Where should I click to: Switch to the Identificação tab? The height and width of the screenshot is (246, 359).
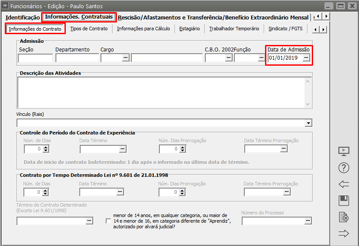click(23, 17)
